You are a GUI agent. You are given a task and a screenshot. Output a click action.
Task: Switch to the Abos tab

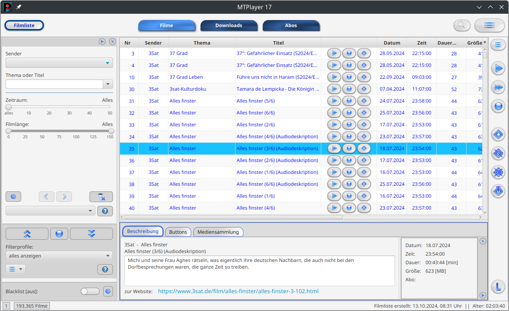click(291, 25)
